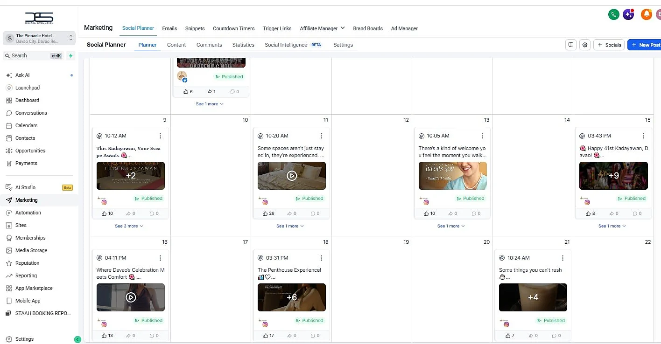The image size is (661, 344).
Task: Play the video thumbnail on 10:20 AM post
Action: tap(292, 176)
